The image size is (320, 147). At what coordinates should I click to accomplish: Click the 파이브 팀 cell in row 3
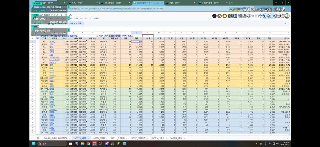click(x=104, y=42)
